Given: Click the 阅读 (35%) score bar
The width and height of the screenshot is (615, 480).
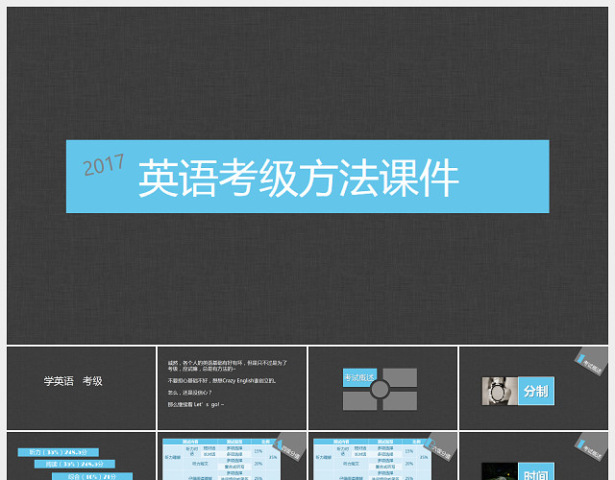Looking at the screenshot, I should (x=75, y=464).
